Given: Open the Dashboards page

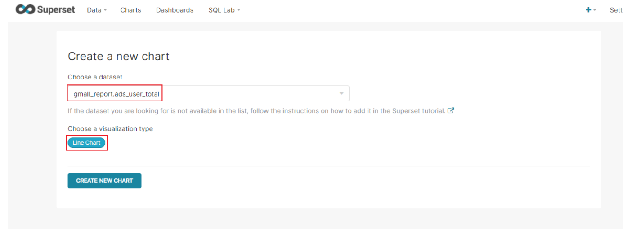Looking at the screenshot, I should point(175,10).
